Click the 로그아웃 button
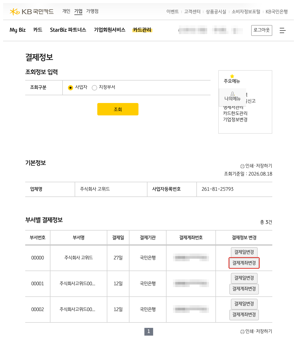The height and width of the screenshot is (348, 297). coord(262,30)
